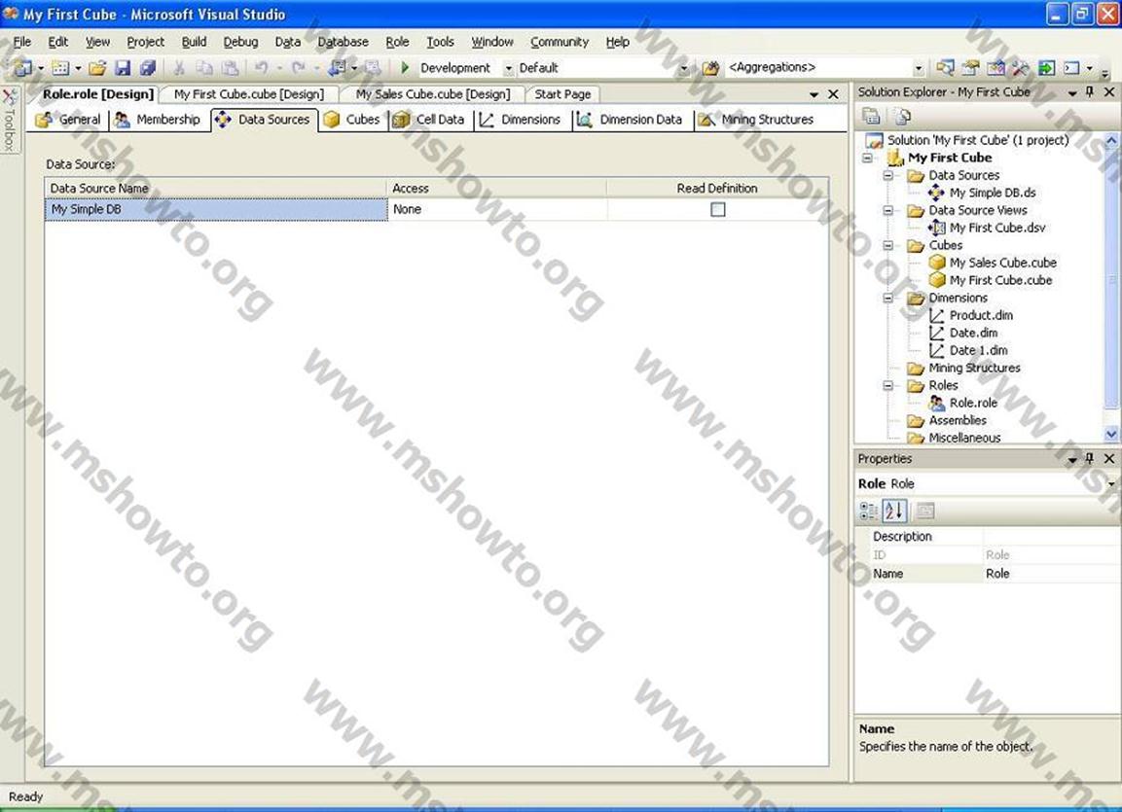Click the Aggregations toolbar icon
The height and width of the screenshot is (812, 1122).
pyautogui.click(x=710, y=68)
